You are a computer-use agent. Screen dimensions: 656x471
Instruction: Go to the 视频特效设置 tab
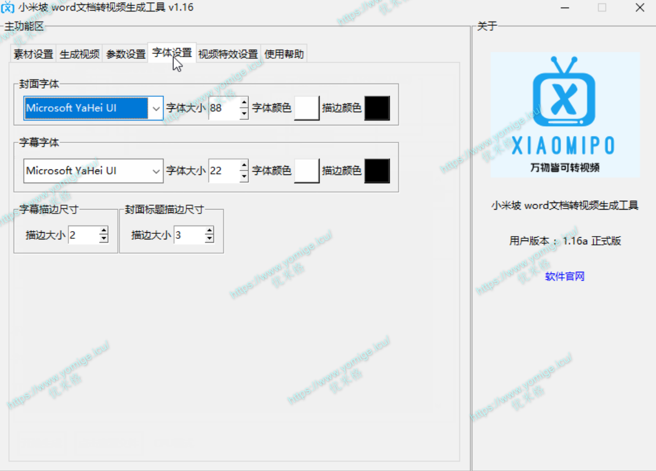228,54
